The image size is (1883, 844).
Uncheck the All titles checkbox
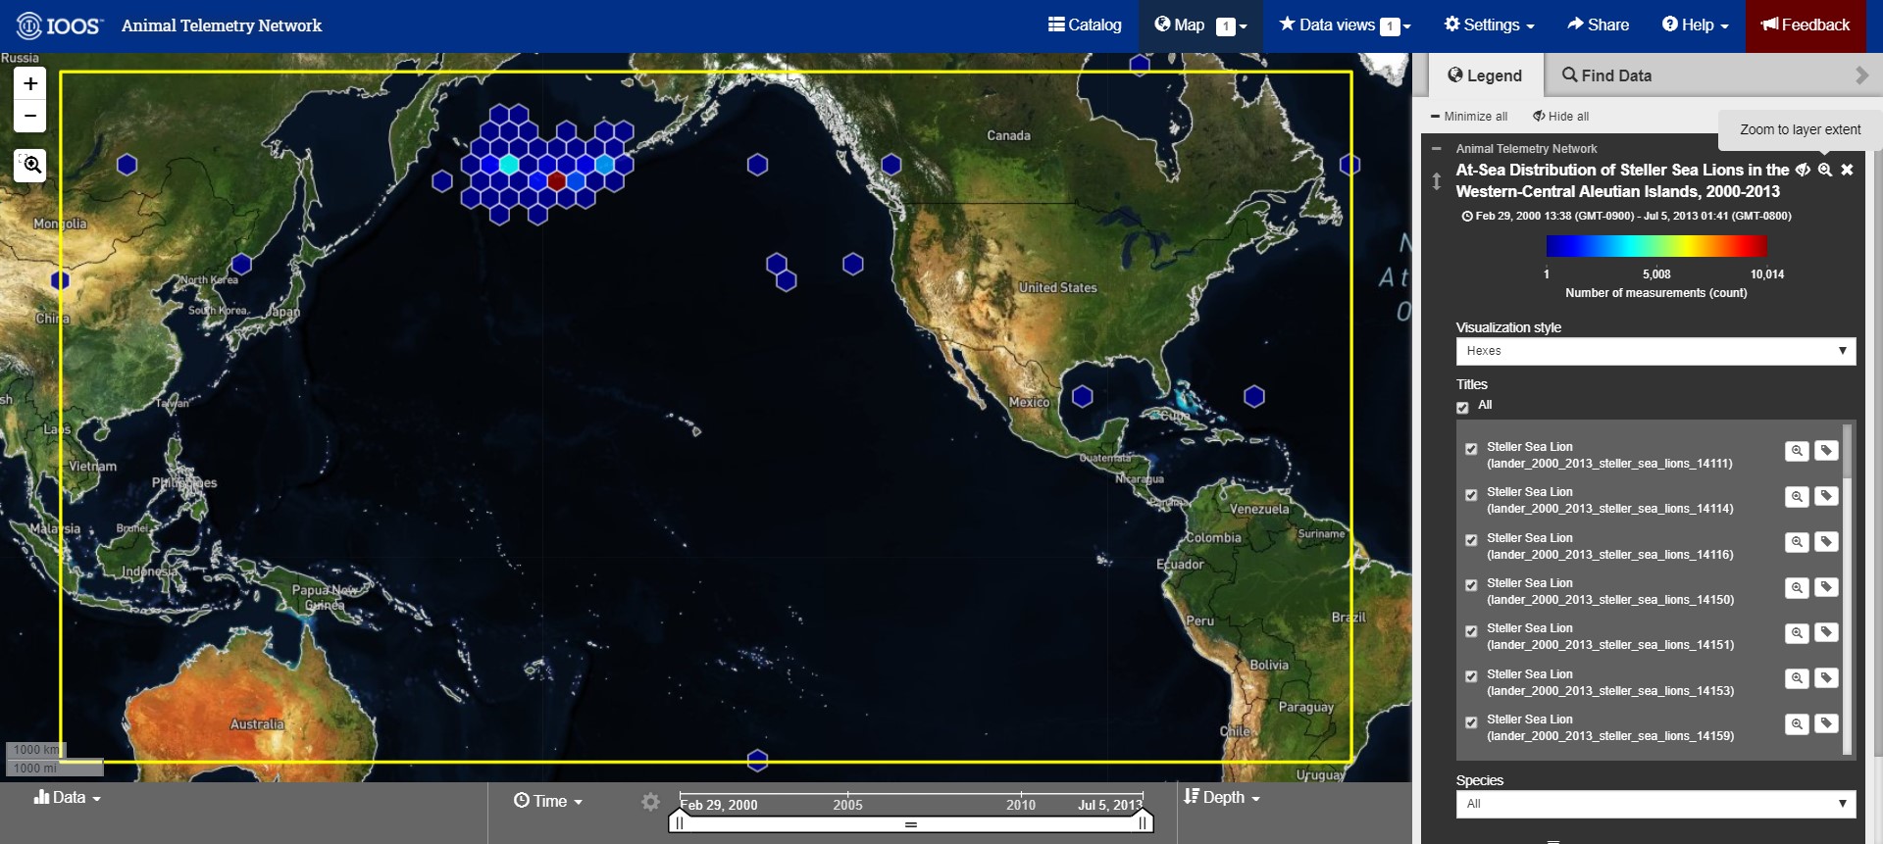(1462, 407)
